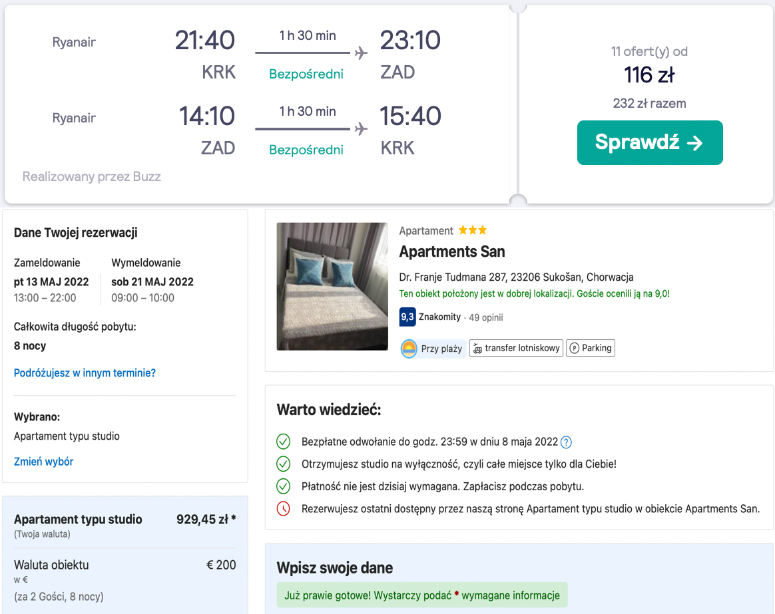Open the Apartments San bedroom thumbnail
This screenshot has height=614, width=775.
[x=332, y=286]
